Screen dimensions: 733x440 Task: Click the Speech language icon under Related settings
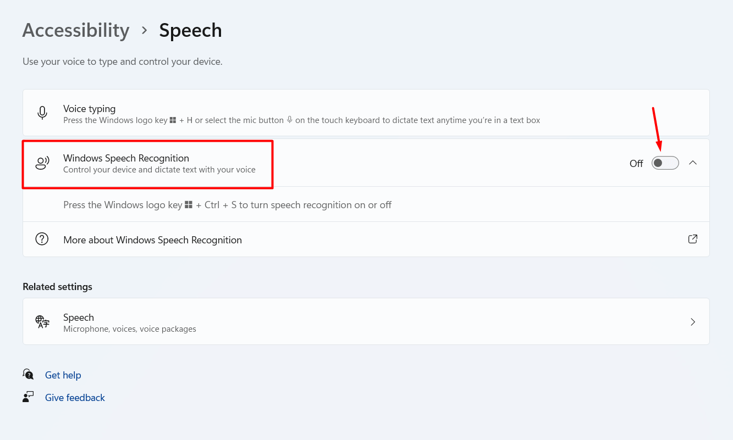click(x=42, y=322)
